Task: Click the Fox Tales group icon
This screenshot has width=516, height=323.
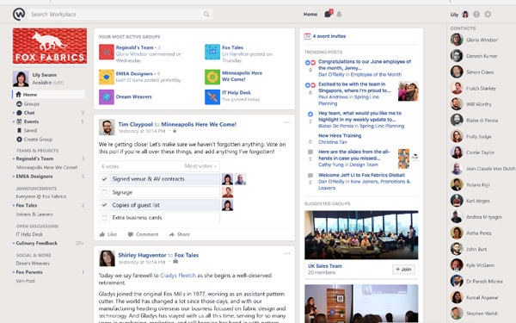Action: pos(212,52)
